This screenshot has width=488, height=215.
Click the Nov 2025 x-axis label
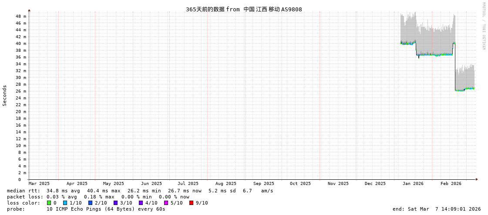338,184
